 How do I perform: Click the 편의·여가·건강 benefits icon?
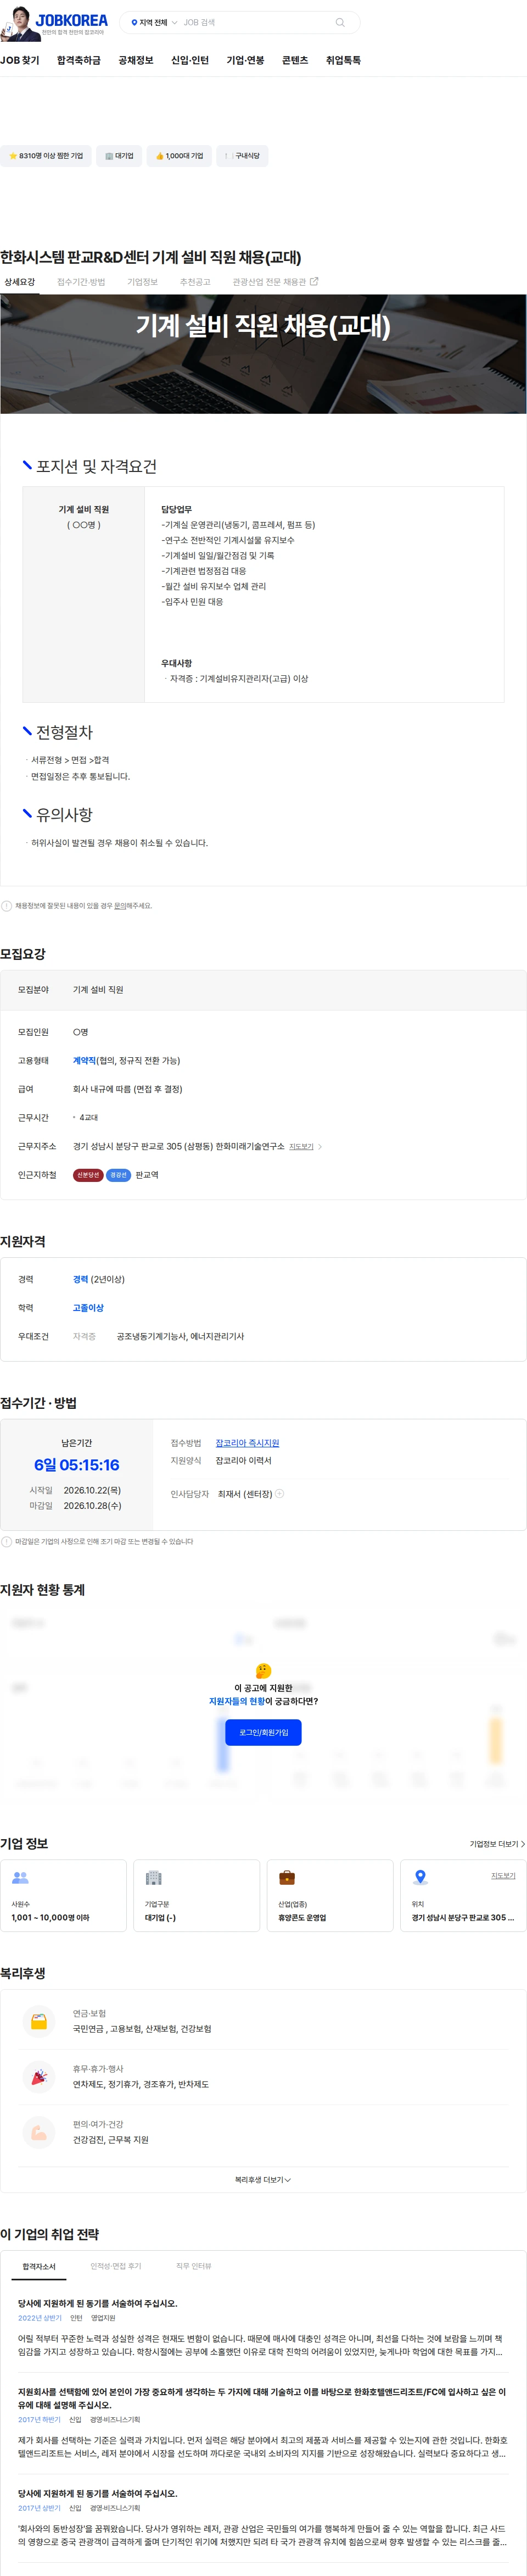39,2133
